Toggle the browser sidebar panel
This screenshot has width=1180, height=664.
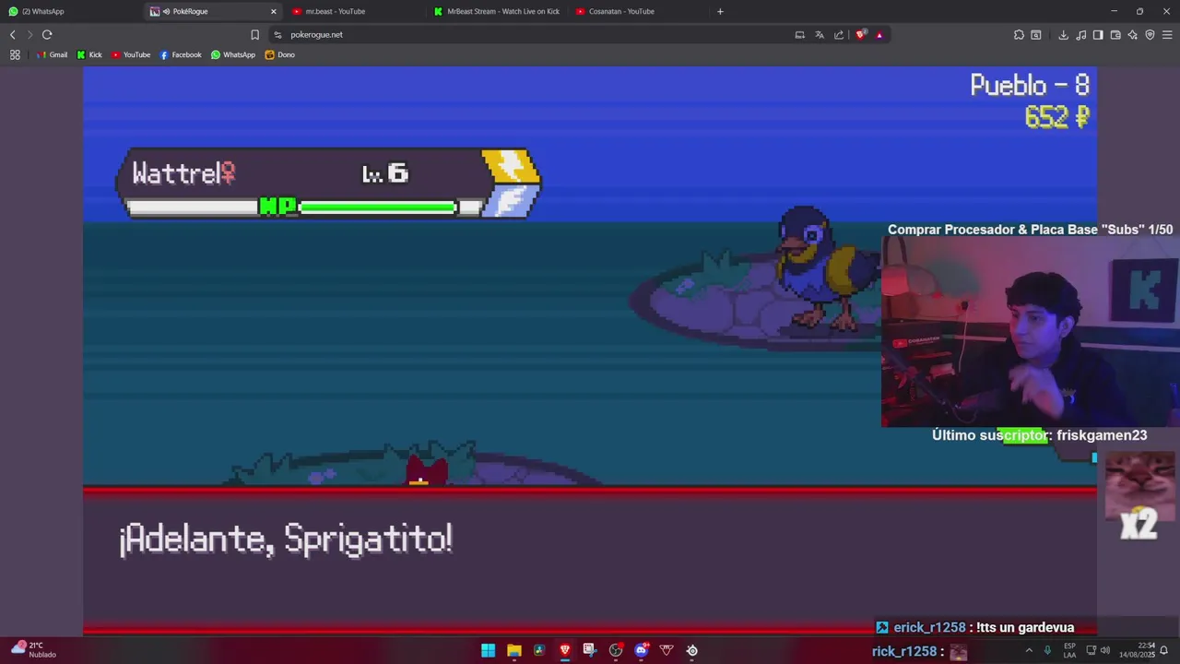point(1098,35)
